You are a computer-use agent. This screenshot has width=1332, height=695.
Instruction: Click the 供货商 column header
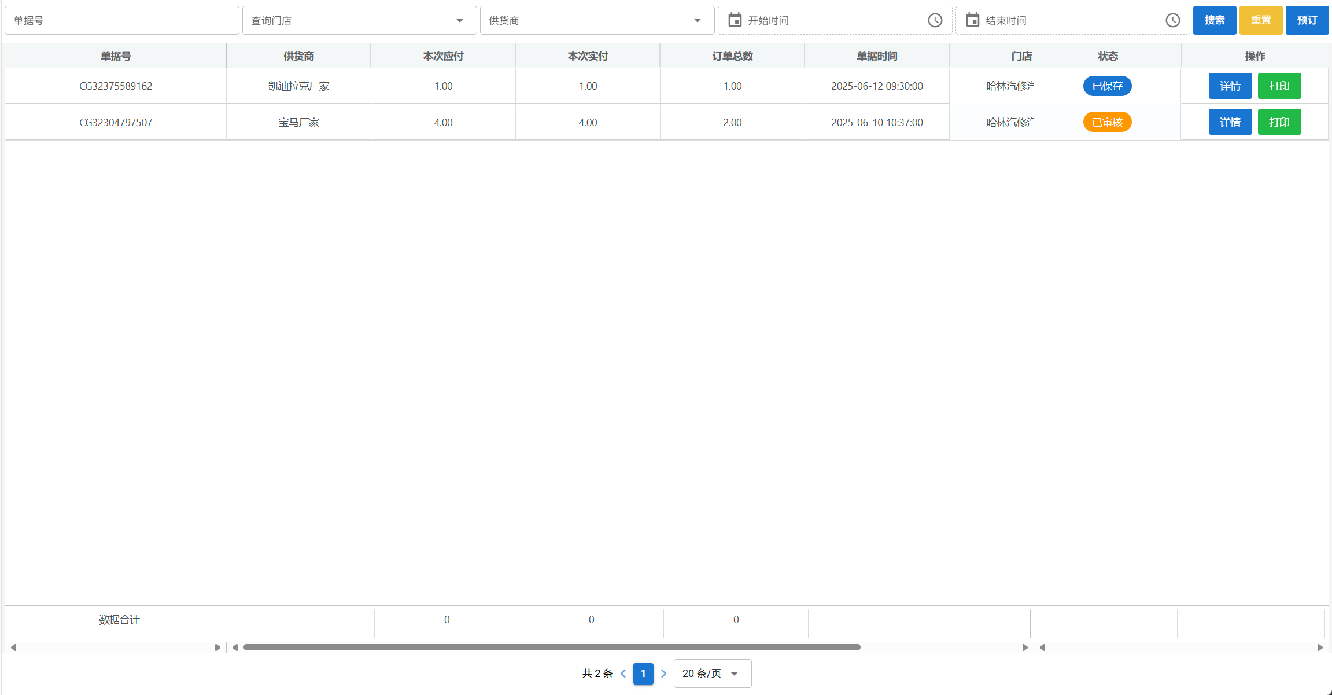click(298, 56)
